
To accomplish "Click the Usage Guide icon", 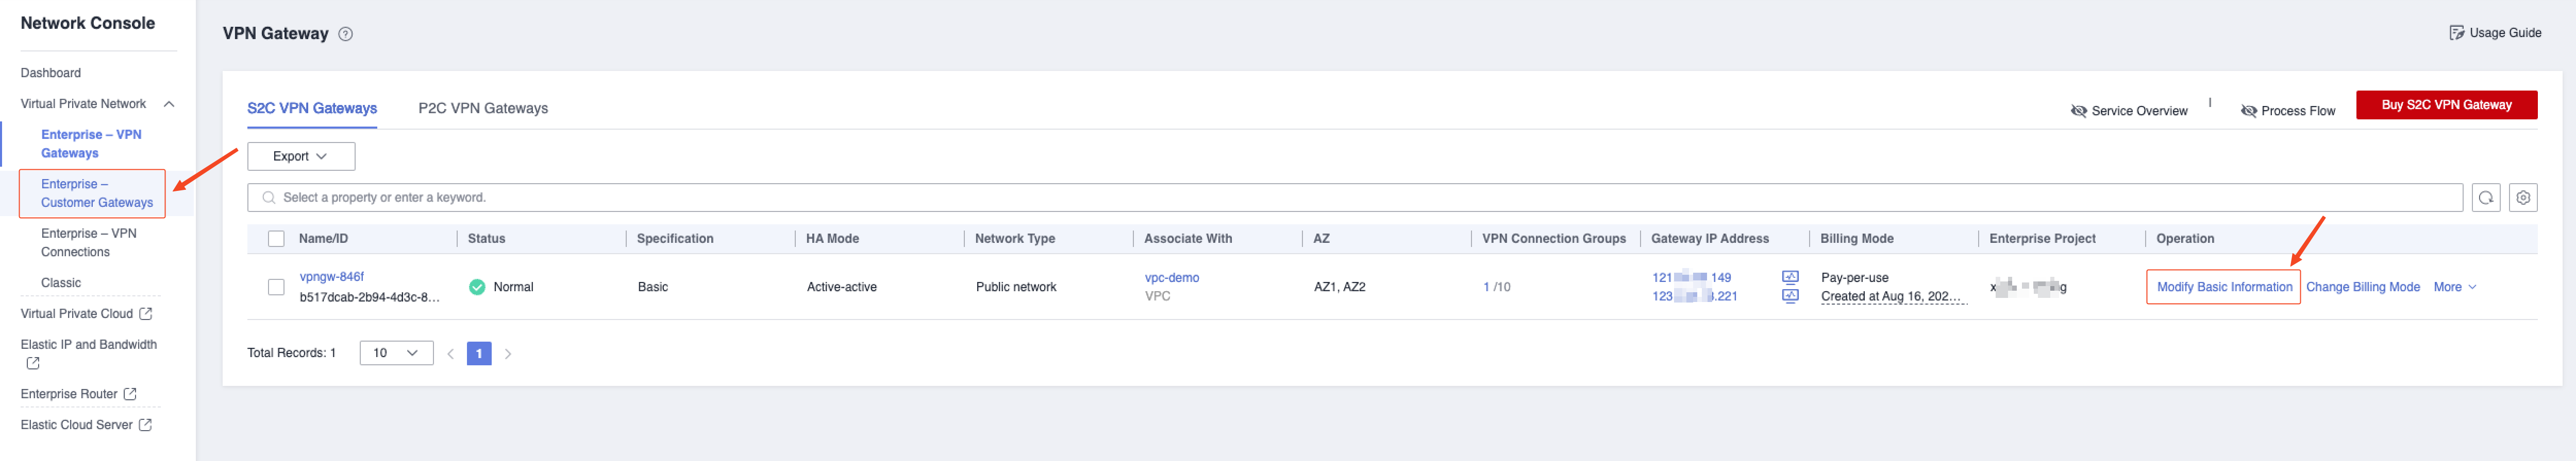I will [2456, 33].
